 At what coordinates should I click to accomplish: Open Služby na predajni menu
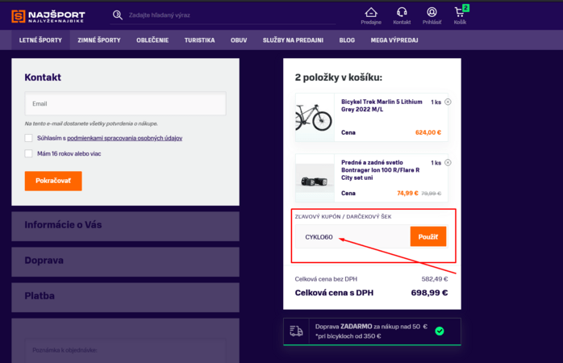coord(293,40)
